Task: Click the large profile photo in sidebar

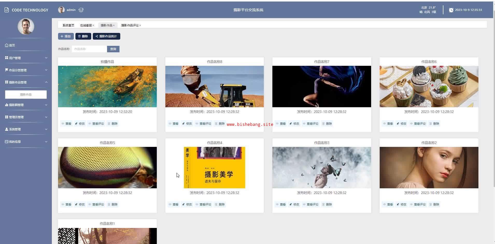Action: pos(26,26)
